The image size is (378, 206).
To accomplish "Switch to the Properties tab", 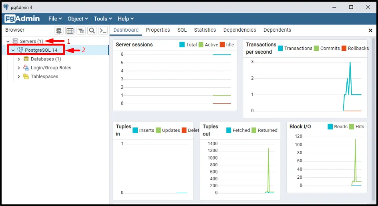I will point(158,30).
